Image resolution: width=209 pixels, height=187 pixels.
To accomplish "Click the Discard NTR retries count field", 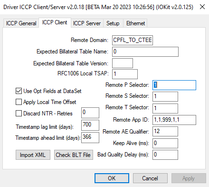I will [90, 113].
